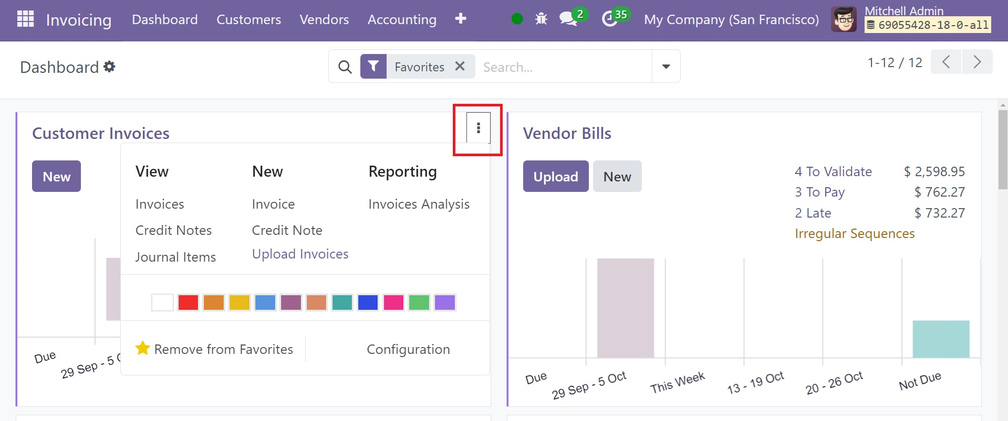1008x421 pixels.
Task: Choose the white no-color swatch
Action: point(162,303)
